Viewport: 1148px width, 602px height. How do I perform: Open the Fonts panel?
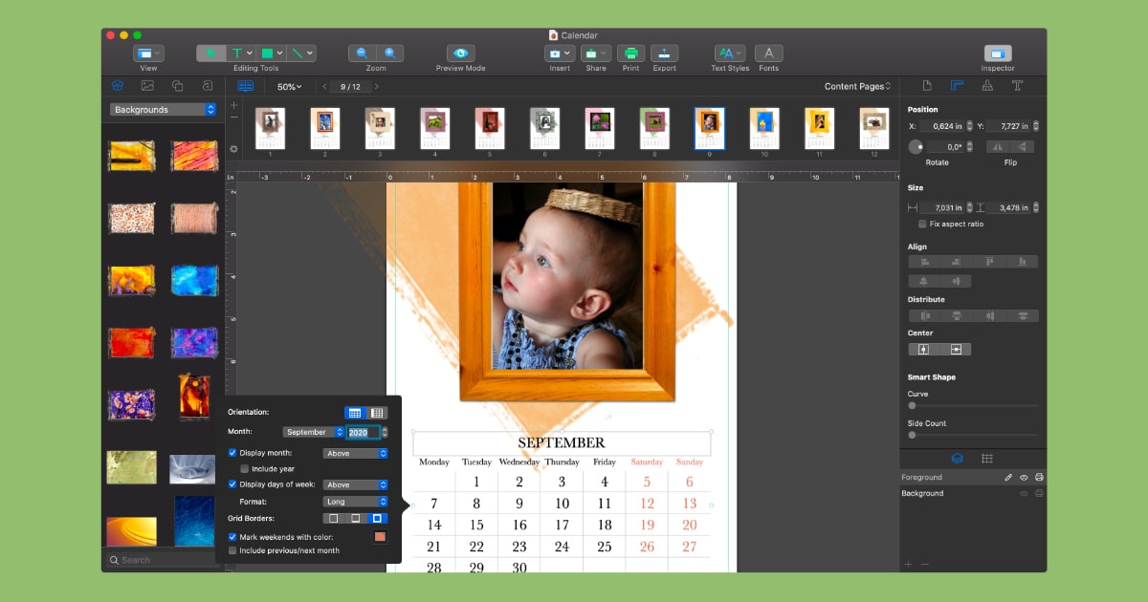point(768,54)
